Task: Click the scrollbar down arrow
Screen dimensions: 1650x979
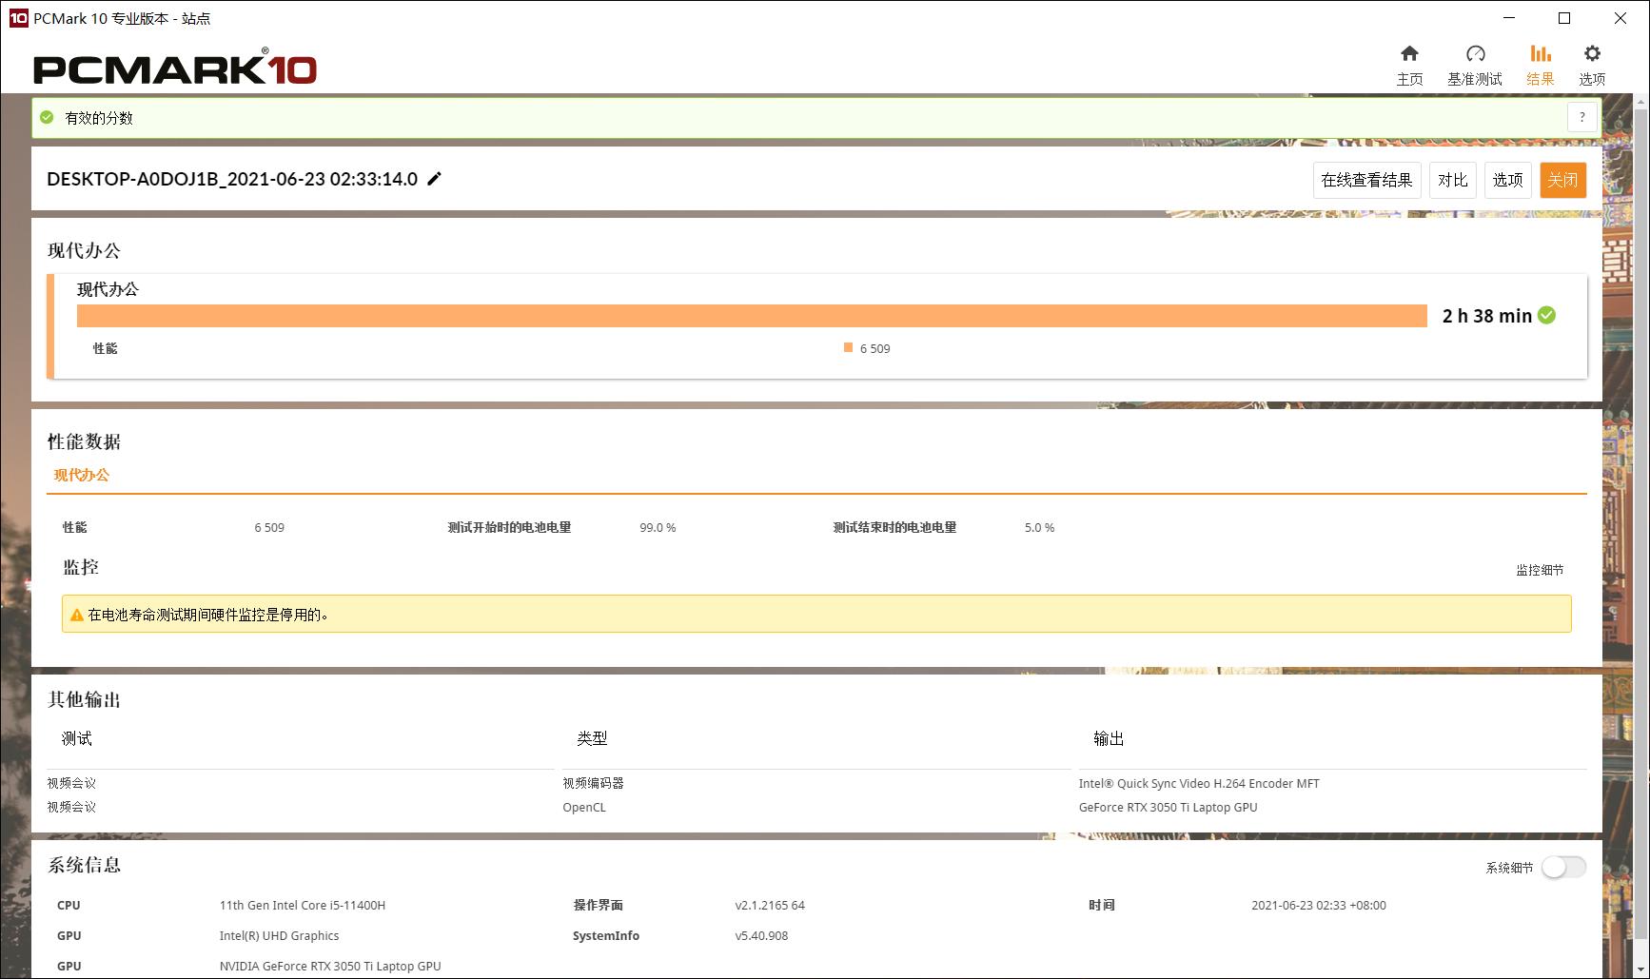Action: point(1642,969)
